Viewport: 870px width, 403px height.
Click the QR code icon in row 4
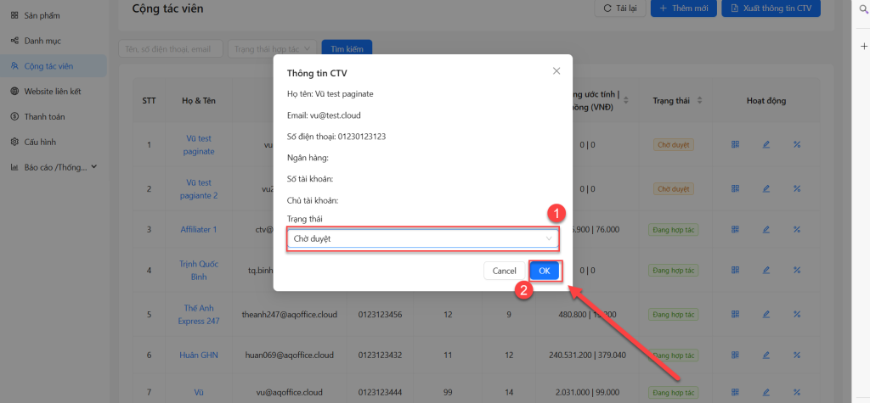click(x=736, y=271)
